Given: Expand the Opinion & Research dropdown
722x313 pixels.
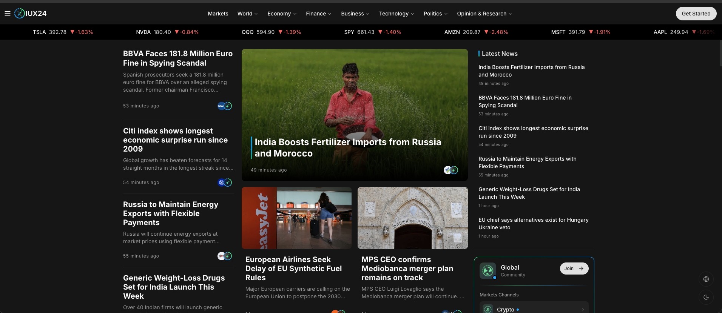Looking at the screenshot, I should (484, 14).
